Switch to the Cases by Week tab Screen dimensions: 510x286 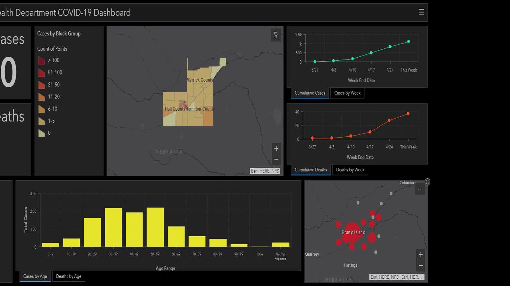[x=347, y=93]
